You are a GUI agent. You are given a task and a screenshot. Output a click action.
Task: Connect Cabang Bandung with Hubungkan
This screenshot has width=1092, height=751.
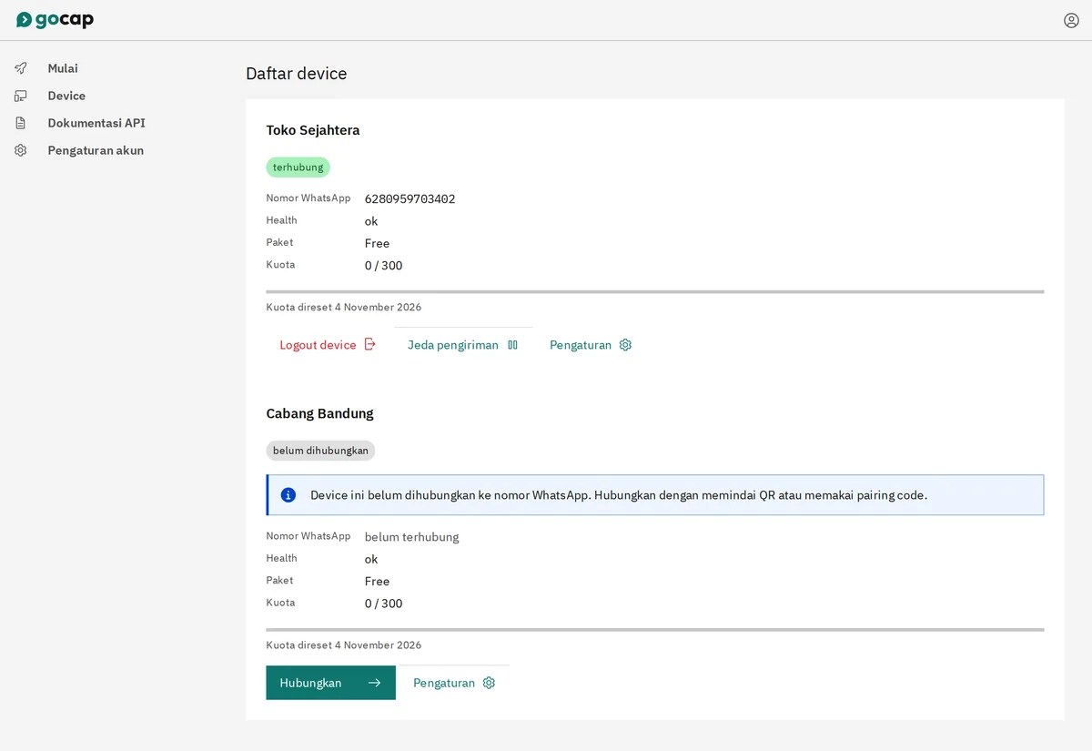(x=330, y=683)
